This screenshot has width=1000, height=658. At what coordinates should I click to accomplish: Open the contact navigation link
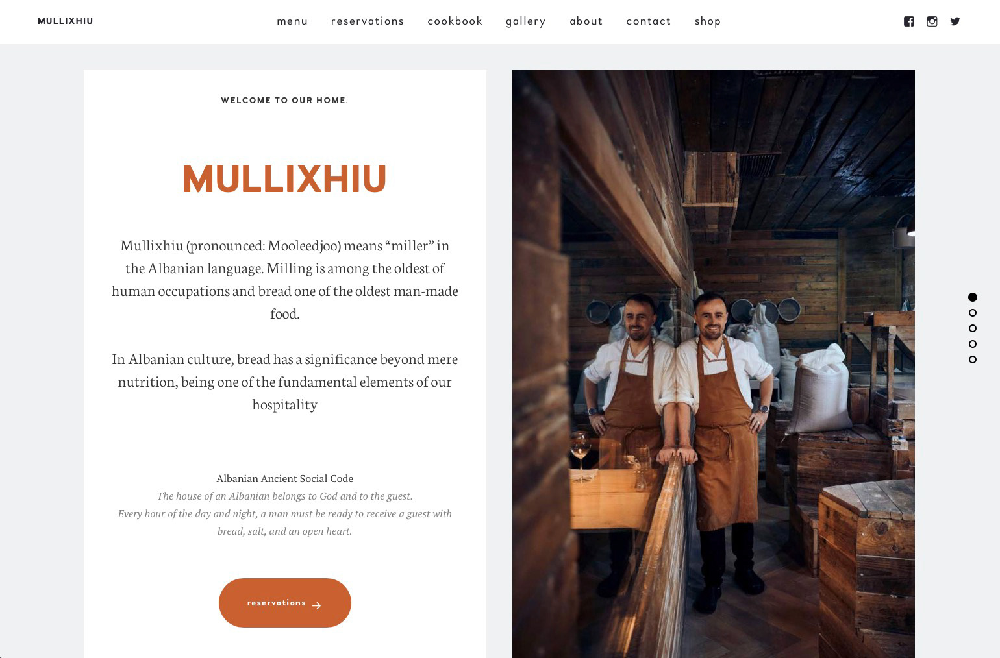[x=649, y=21]
